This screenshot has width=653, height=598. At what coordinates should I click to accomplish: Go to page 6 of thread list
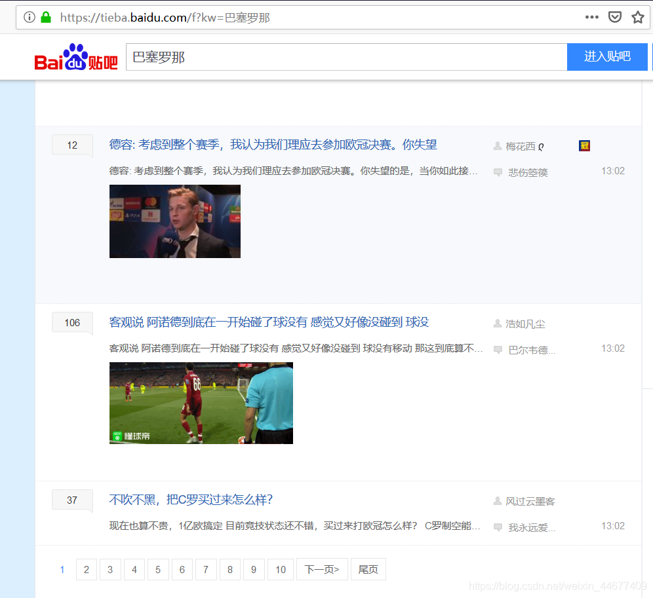182,569
